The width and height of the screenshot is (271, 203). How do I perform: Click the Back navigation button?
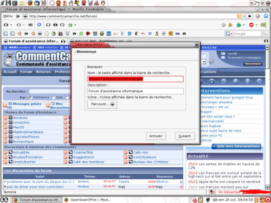[x=6, y=25]
